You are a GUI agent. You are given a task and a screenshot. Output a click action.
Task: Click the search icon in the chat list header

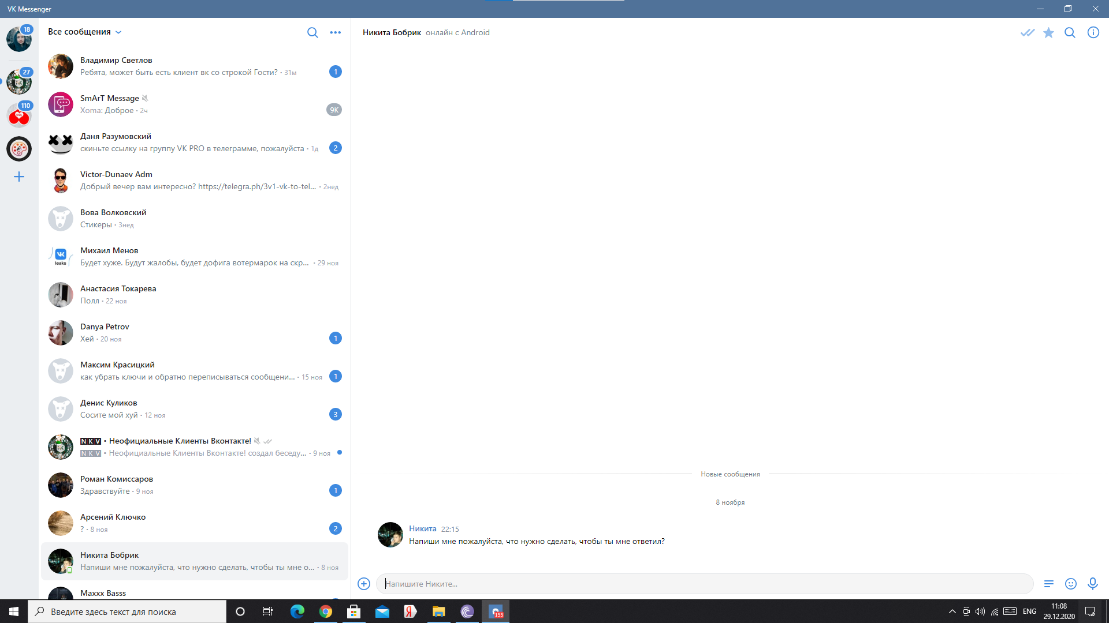(312, 32)
